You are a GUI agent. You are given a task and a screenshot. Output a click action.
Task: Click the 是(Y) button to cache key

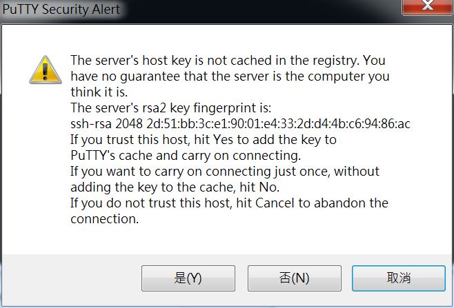pos(188,278)
